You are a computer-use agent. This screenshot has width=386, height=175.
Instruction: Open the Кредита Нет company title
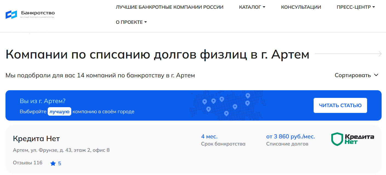pos(36,139)
